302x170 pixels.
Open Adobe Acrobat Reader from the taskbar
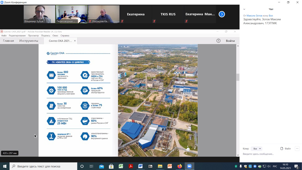point(131,166)
